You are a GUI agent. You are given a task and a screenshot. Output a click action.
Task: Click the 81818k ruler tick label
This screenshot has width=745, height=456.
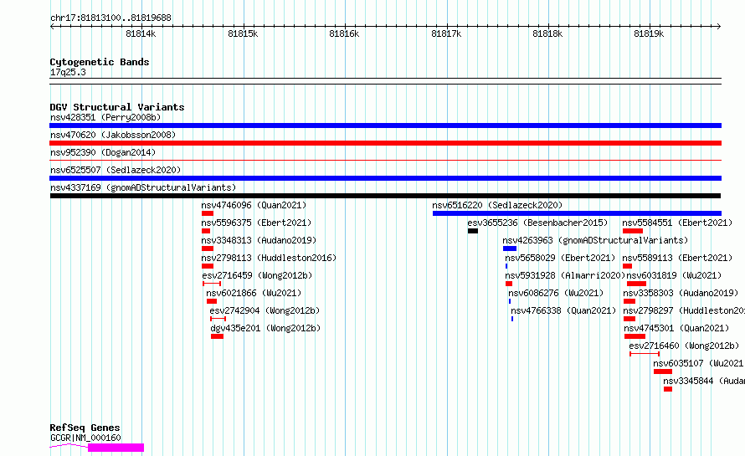click(x=547, y=33)
